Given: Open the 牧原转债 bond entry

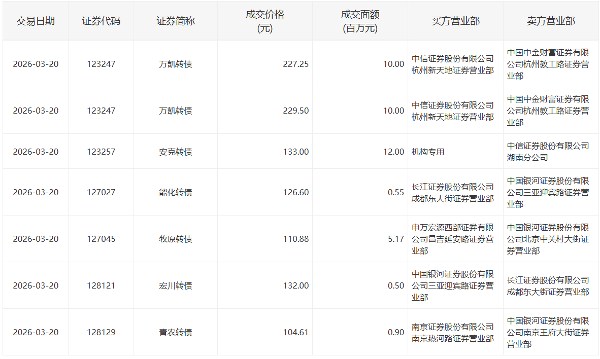Looking at the screenshot, I should click(x=176, y=239).
